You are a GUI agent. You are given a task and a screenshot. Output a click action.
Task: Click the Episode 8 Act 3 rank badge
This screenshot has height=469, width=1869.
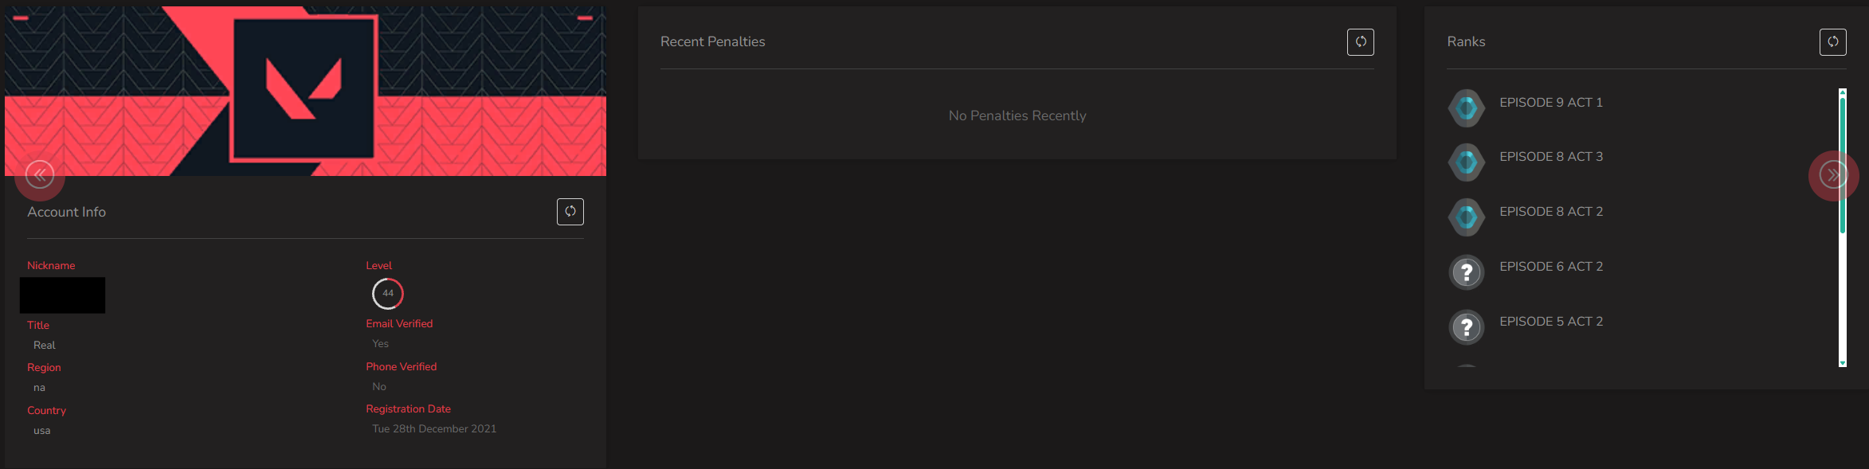pyautogui.click(x=1466, y=162)
